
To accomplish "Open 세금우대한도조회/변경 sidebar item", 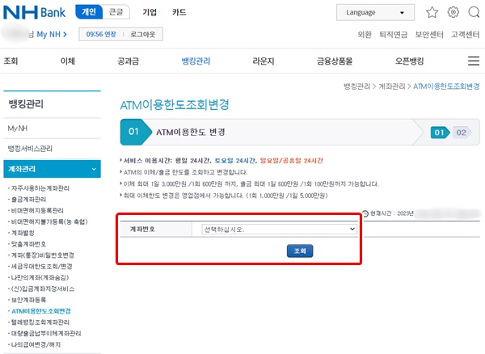I will pos(42,266).
